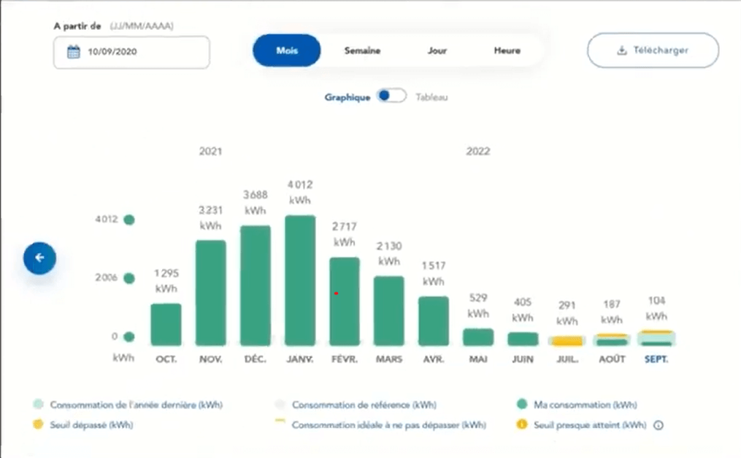The width and height of the screenshot is (741, 458).
Task: Select the Heure tab
Action: point(507,50)
